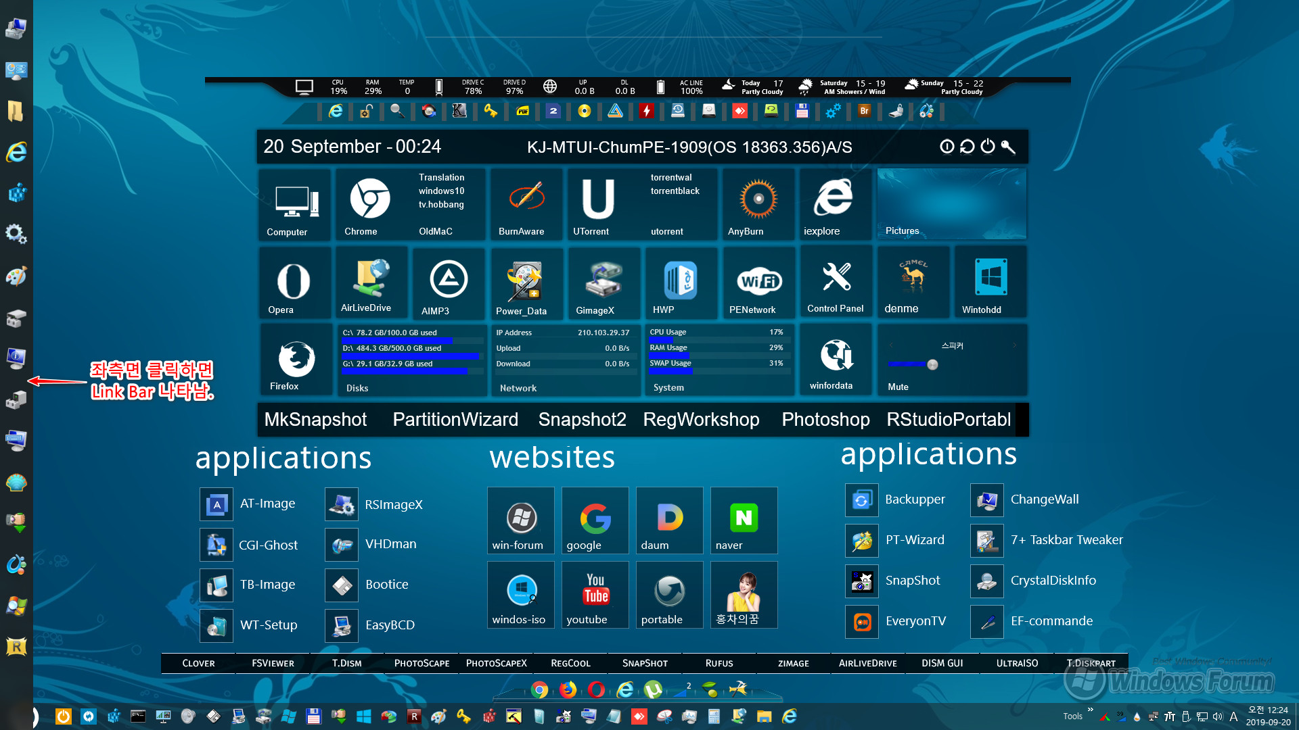1299x730 pixels.
Task: Open the portable website tile
Action: (670, 595)
